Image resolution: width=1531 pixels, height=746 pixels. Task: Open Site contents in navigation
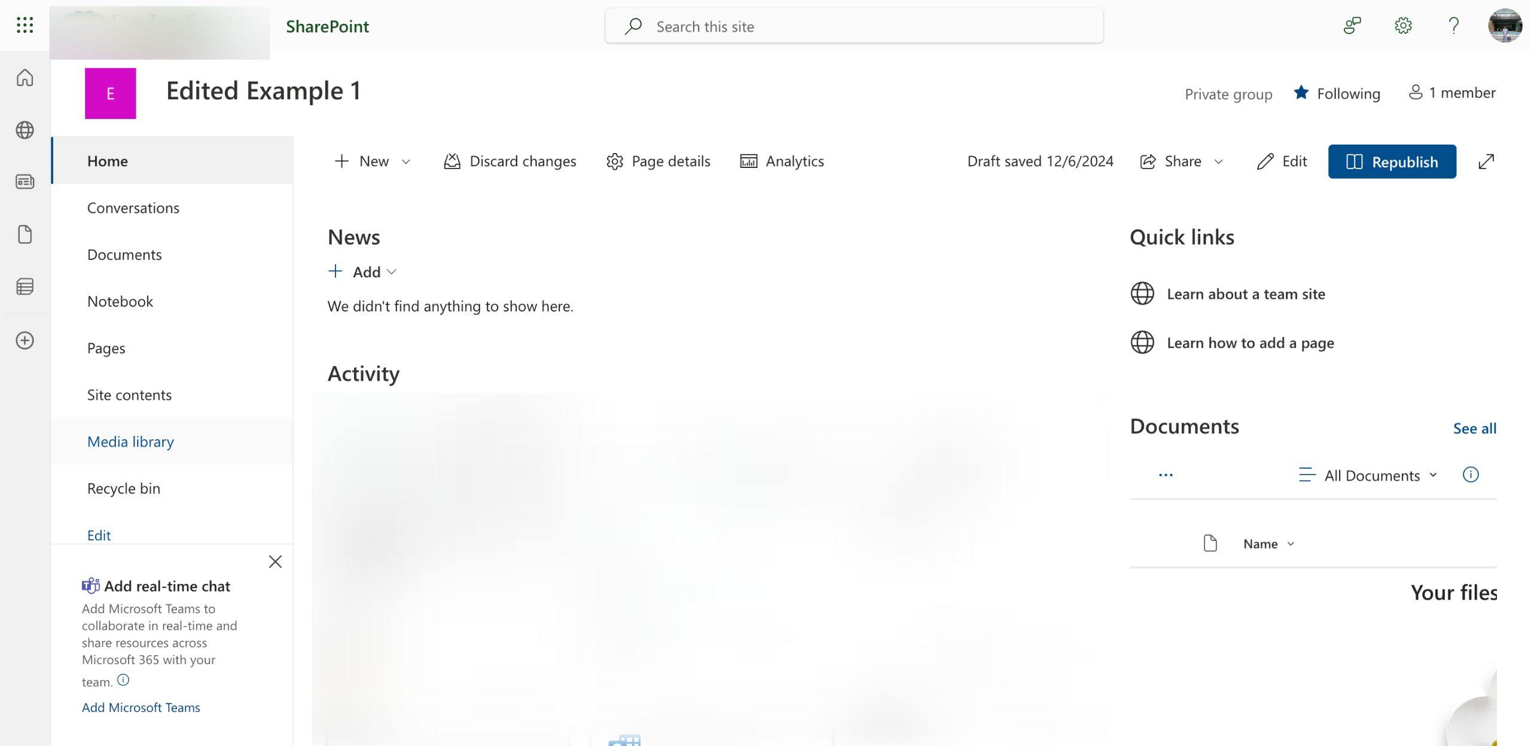[x=172, y=395]
